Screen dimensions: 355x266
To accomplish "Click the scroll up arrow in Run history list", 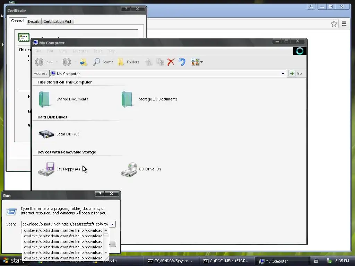I will 106,230.
